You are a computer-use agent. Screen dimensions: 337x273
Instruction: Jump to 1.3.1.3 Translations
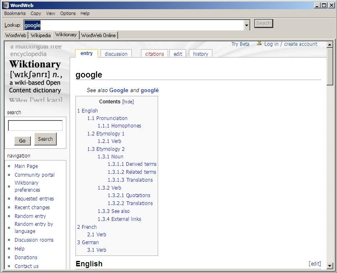[130, 180]
